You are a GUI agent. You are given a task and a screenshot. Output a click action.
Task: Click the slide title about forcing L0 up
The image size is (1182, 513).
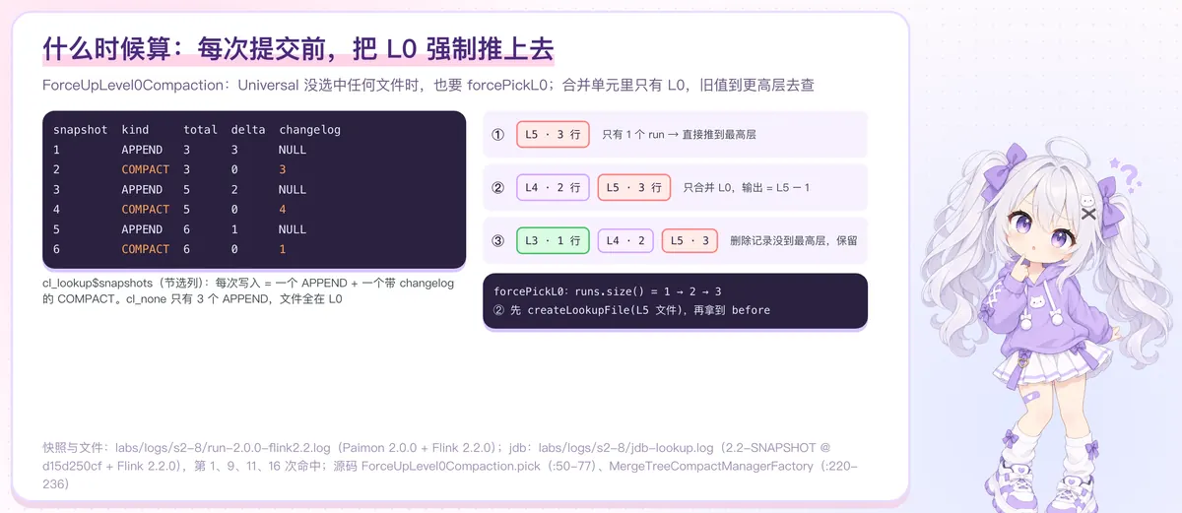tap(297, 49)
